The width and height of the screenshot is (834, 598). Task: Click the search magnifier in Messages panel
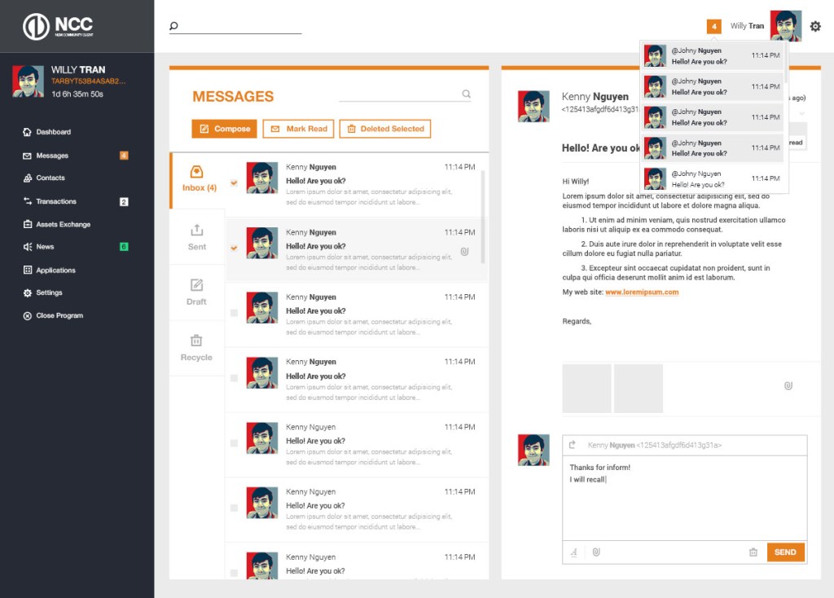coord(467,95)
